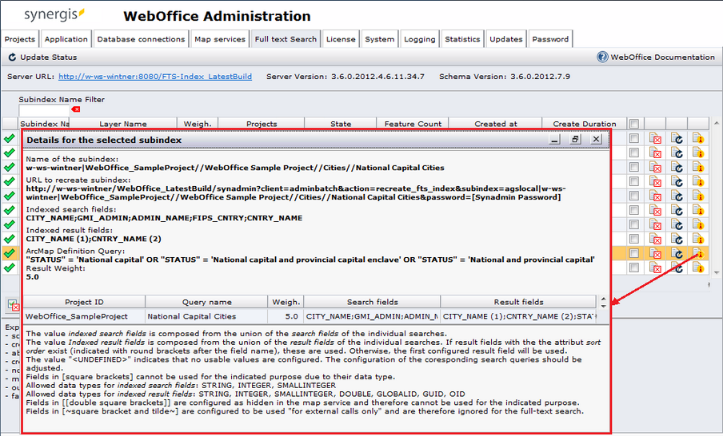The height and width of the screenshot is (436, 723).
Task: Click the grid scrollbar up arrow
Action: pos(716,123)
